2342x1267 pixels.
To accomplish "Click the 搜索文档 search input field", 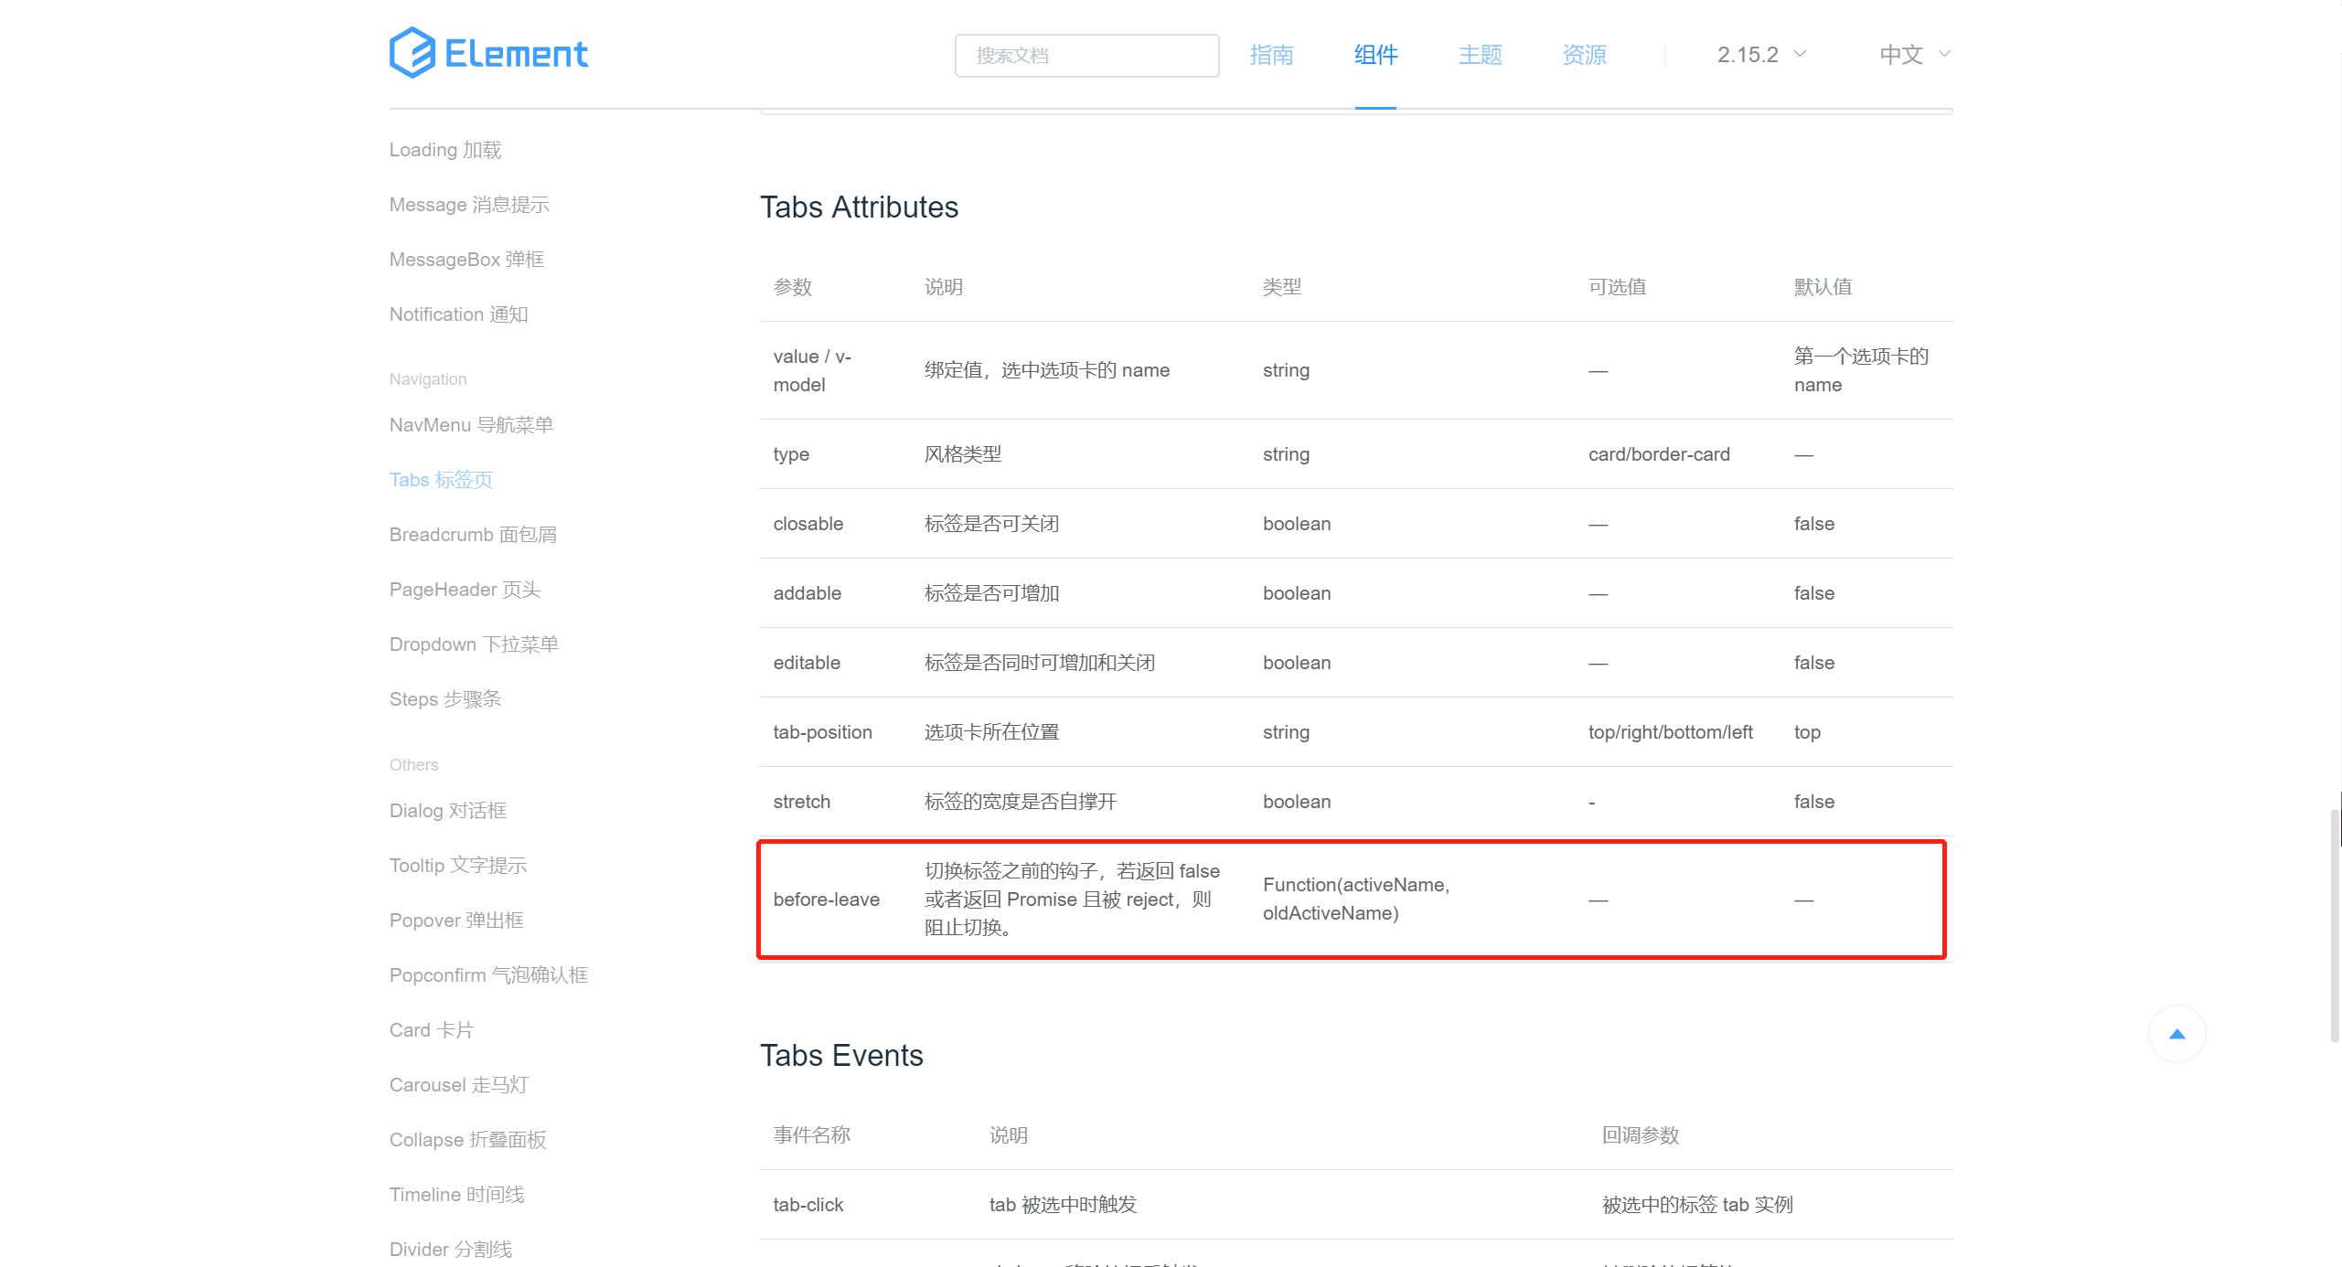I will tap(1086, 55).
